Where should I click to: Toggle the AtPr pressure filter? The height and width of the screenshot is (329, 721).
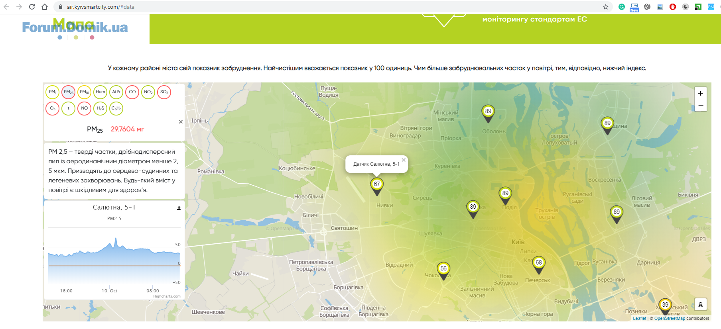coord(116,92)
